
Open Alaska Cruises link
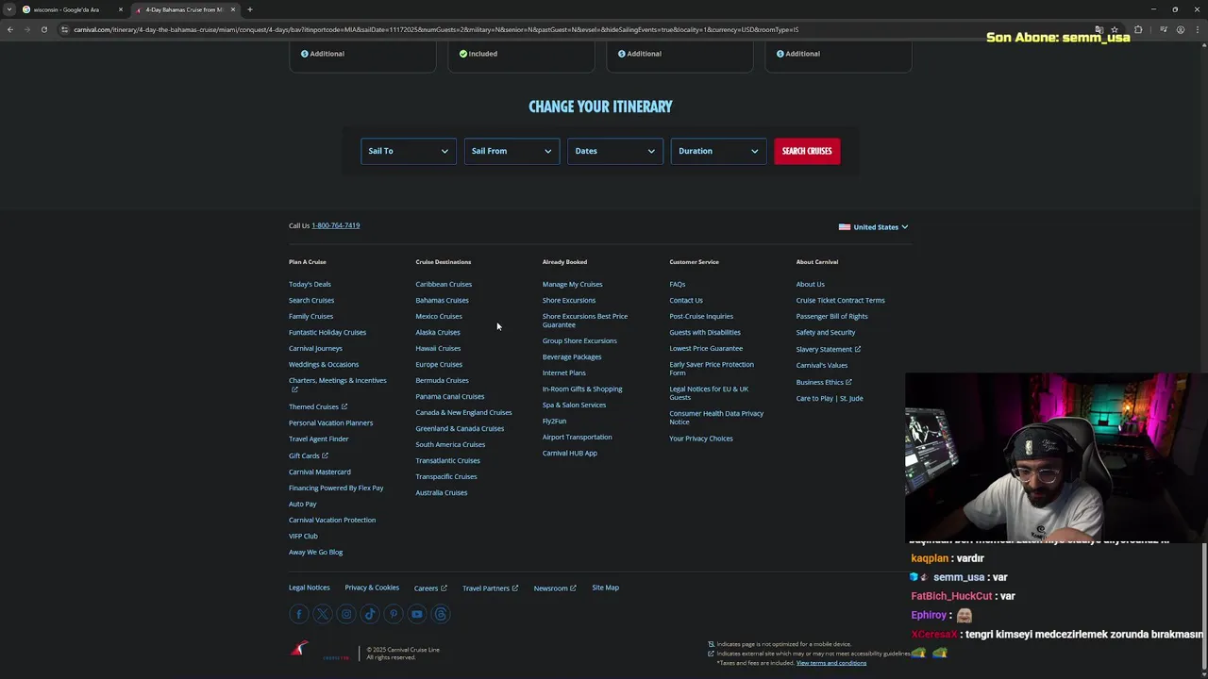(x=438, y=332)
